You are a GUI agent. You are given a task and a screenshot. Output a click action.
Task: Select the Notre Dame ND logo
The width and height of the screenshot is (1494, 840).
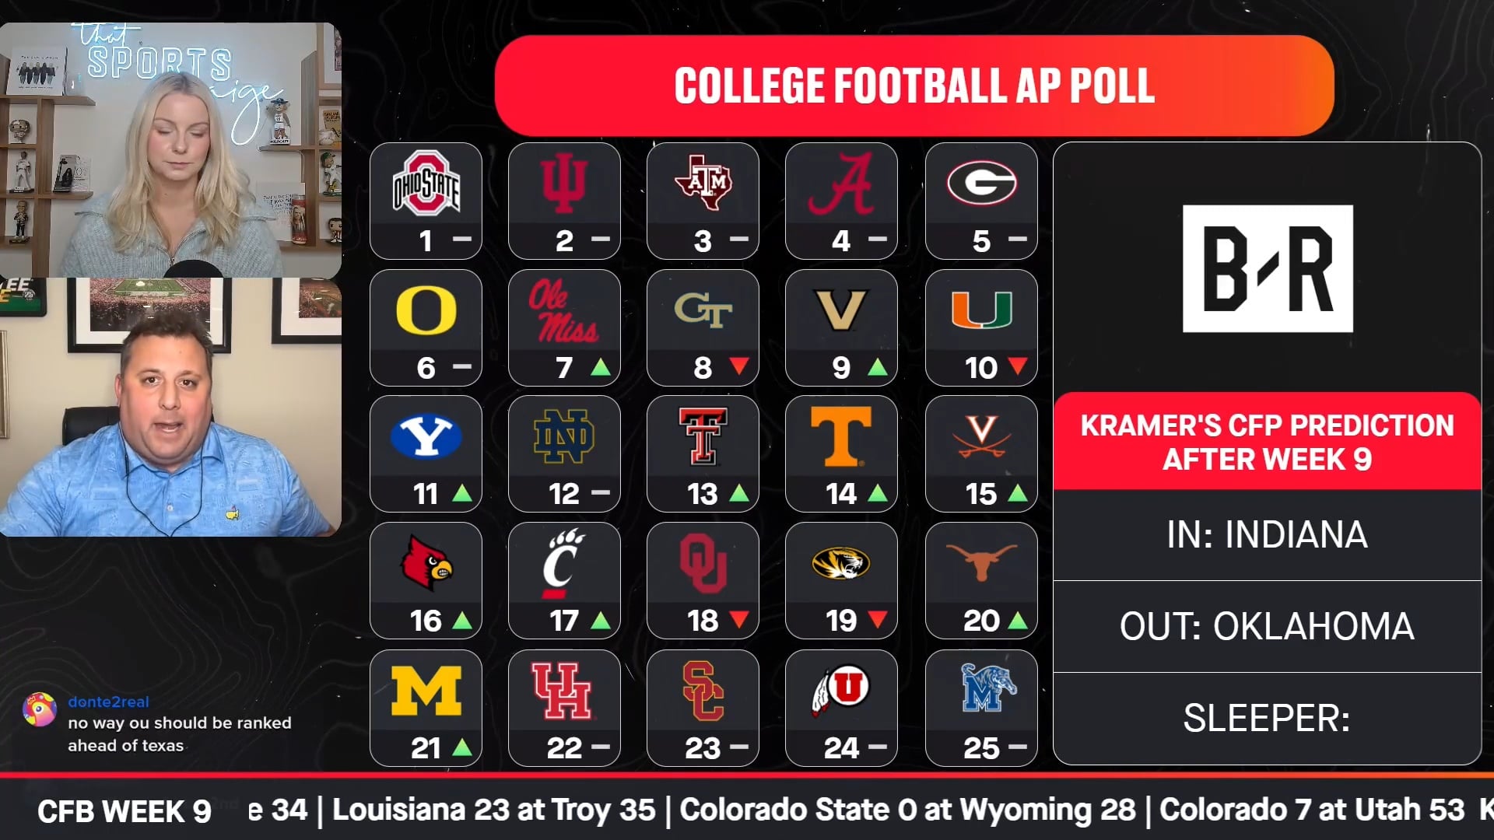tap(564, 437)
